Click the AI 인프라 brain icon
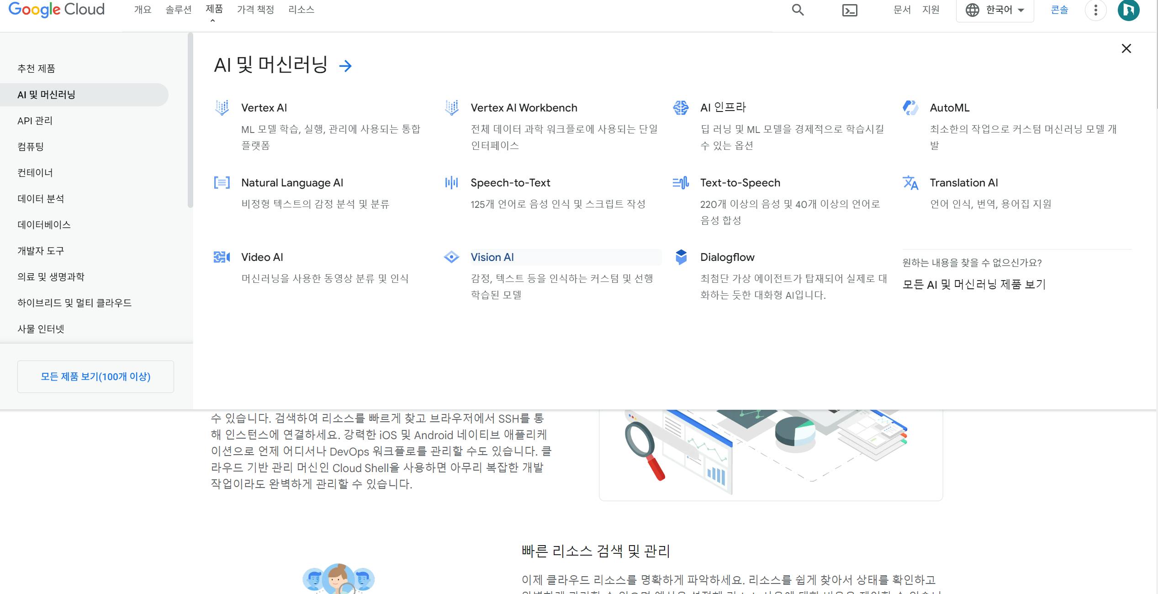This screenshot has width=1158, height=594. click(x=681, y=108)
